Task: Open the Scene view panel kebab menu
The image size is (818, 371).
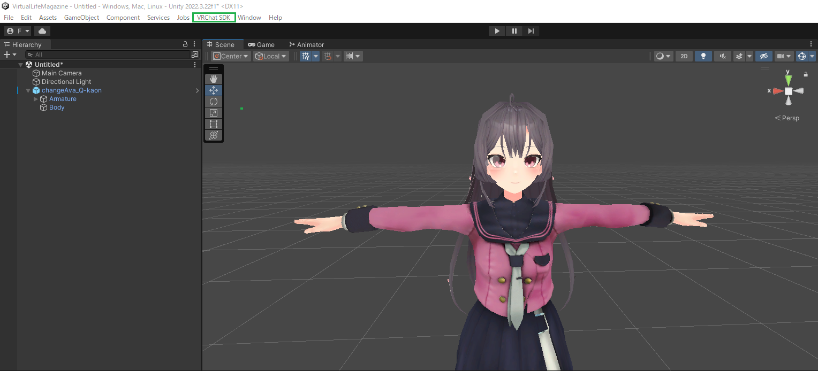Action: click(x=811, y=44)
